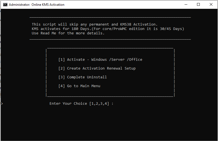Close the Online KMS Activation window
Image resolution: width=218 pixels, height=141 pixels.
[211, 5]
